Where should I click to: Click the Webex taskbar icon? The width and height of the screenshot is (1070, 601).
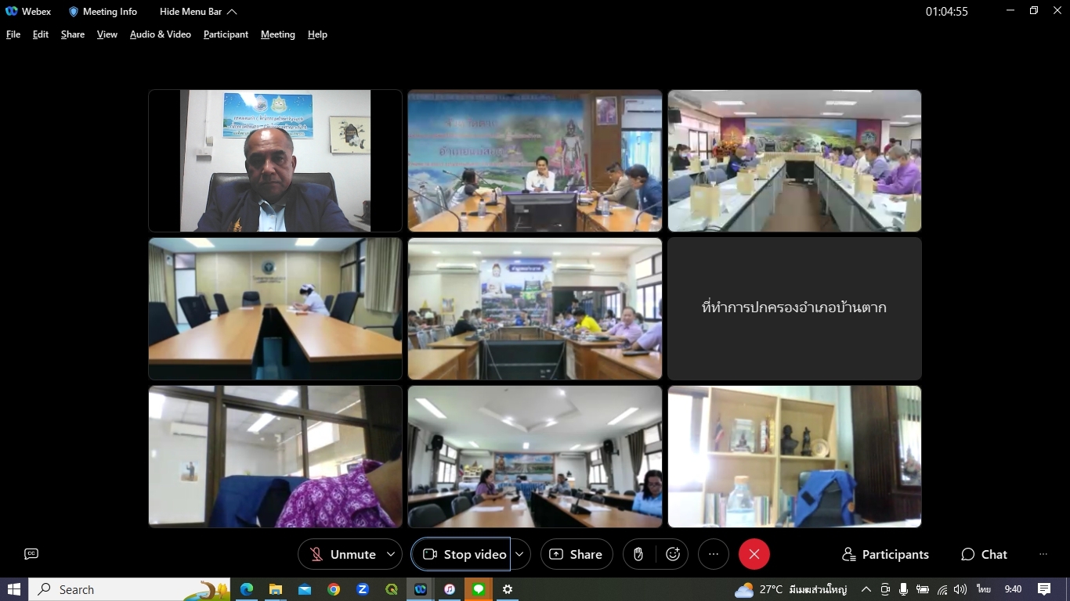point(421,589)
